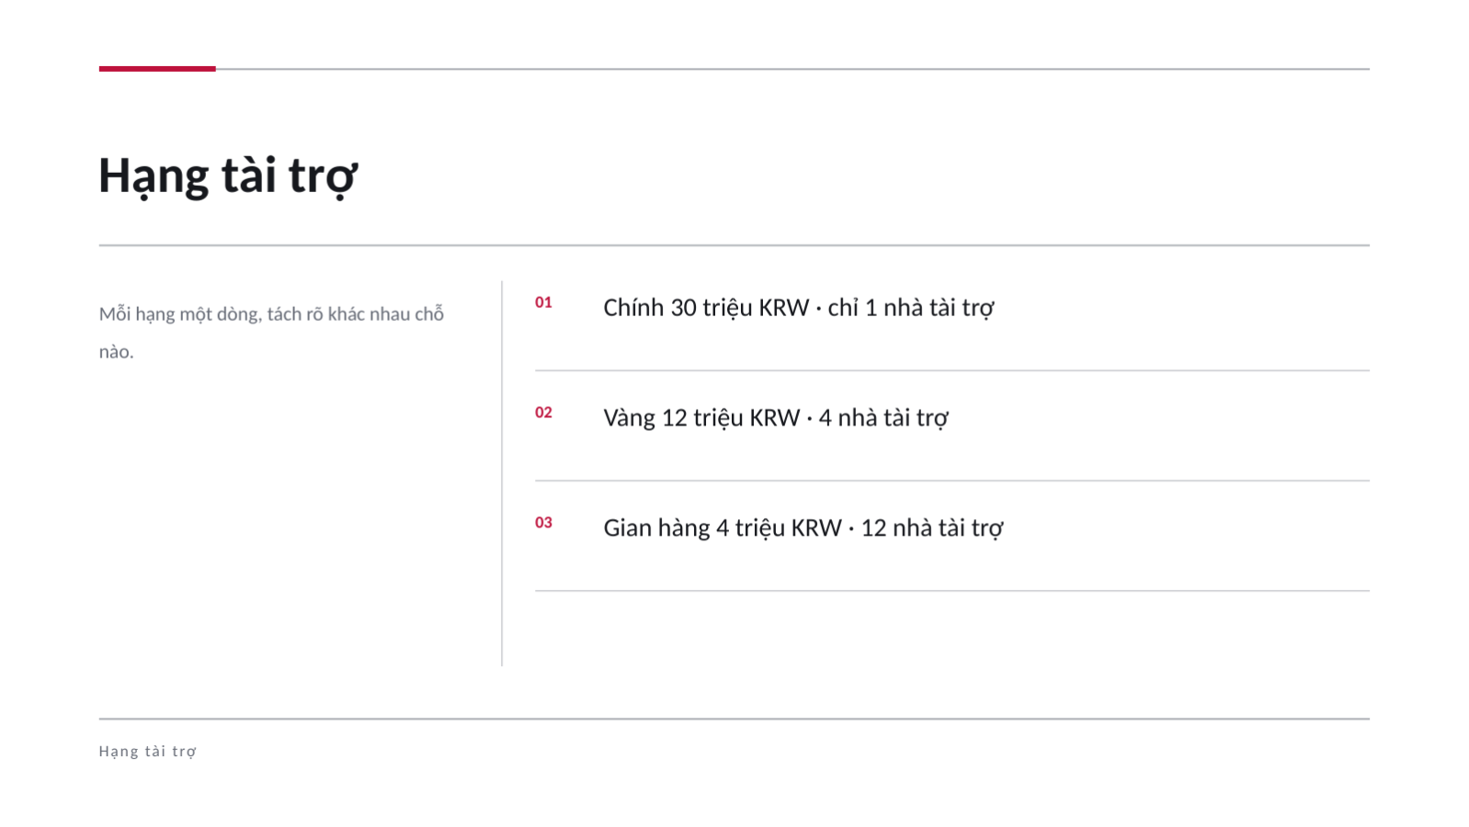Viewport: 1469px width, 827px height.
Task: Click the gray top line right of the red bar
Action: coord(792,69)
